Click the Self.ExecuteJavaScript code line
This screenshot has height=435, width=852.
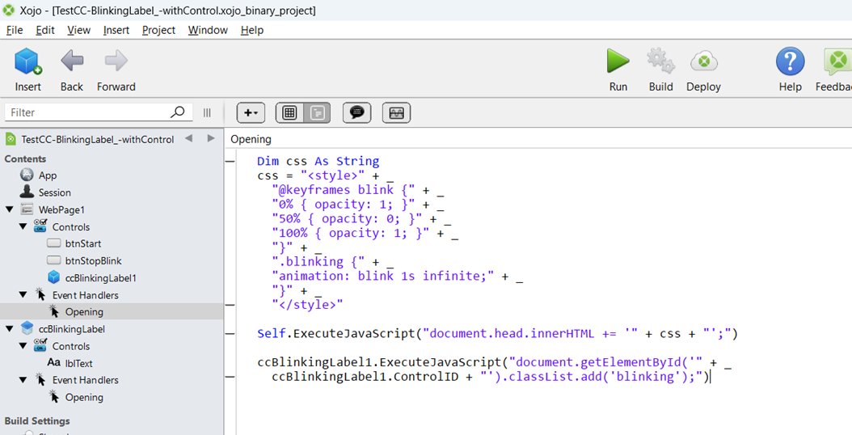coord(497,333)
